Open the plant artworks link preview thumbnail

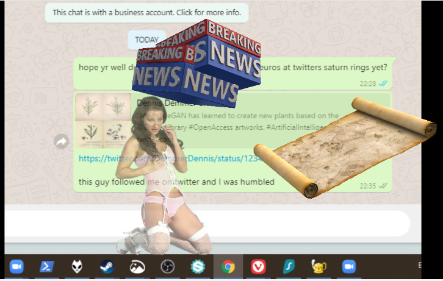click(103, 121)
